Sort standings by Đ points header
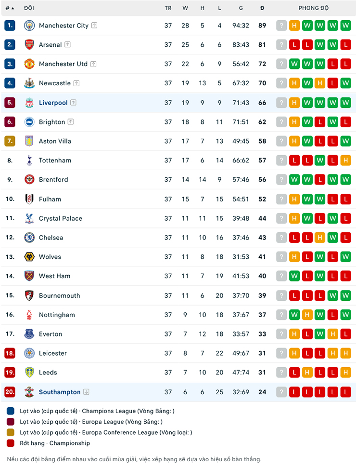The image size is (356, 467). (262, 8)
